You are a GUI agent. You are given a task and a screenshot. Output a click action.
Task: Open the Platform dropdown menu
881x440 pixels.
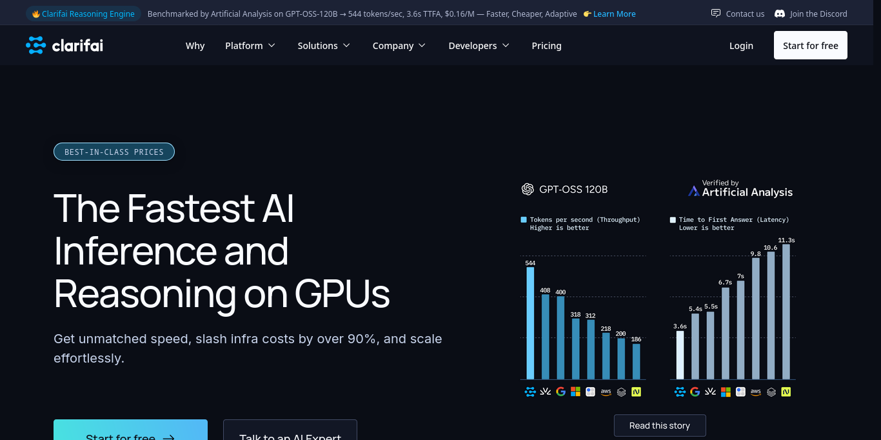pos(250,45)
